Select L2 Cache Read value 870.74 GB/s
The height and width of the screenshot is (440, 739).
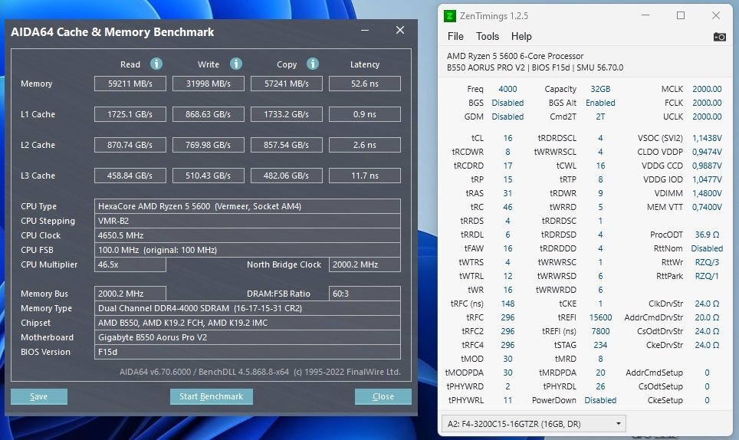tap(130, 145)
